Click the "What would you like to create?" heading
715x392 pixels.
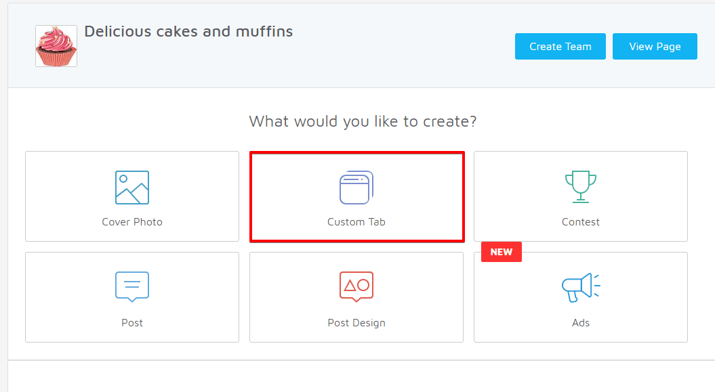pos(363,122)
